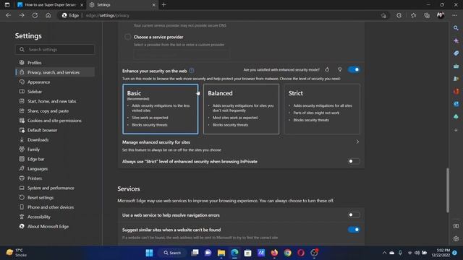Open Share, copy and paste settings

48,110
